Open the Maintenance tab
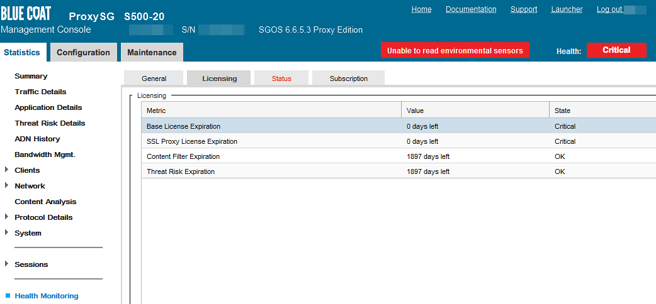The height and width of the screenshot is (304, 656). (x=152, y=52)
